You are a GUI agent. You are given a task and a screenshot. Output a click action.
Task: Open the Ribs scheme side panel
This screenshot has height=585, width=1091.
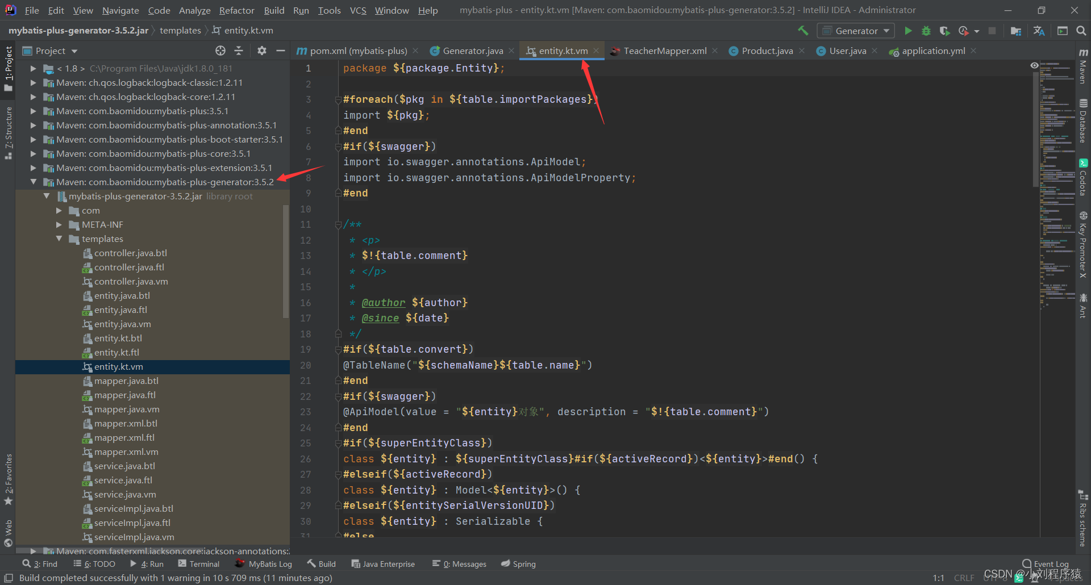click(1083, 518)
